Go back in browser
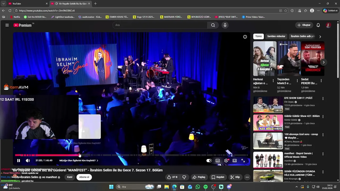The image size is (340, 191). pyautogui.click(x=3, y=11)
